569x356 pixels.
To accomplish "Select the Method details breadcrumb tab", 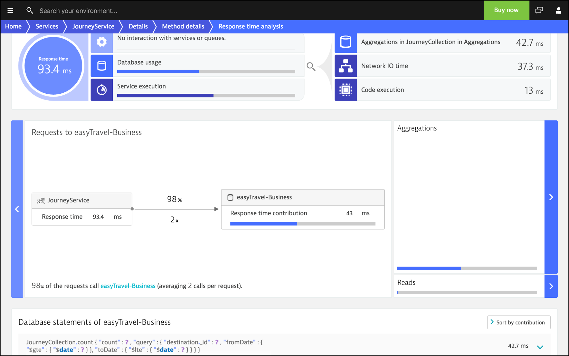I will 183,26.
